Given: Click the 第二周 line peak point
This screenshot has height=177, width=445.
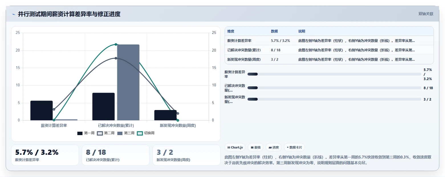Looking at the screenshot, I should pyautogui.click(x=116, y=58).
